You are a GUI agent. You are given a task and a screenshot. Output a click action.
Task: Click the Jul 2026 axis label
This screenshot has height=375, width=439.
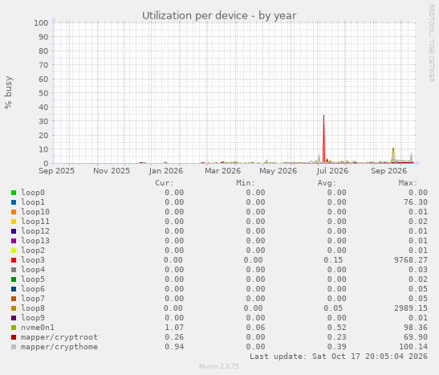point(332,171)
